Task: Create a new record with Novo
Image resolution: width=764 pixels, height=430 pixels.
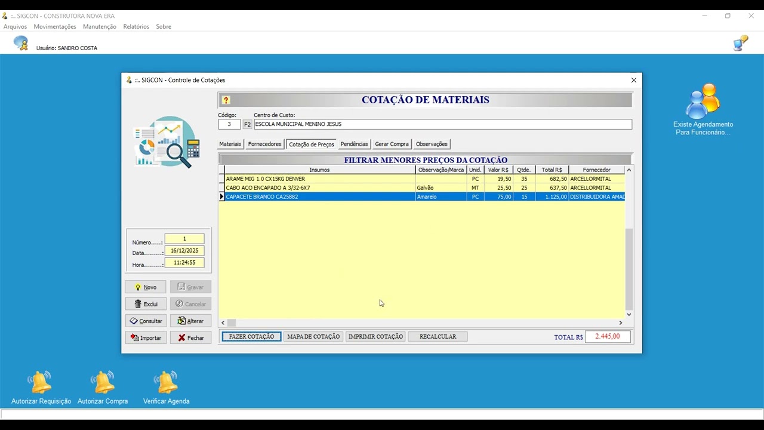Action: pyautogui.click(x=146, y=287)
